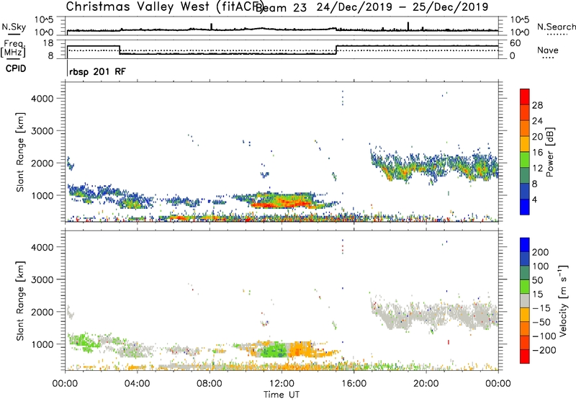Image resolution: width=576 pixels, height=399 pixels.
Task: Click the date range '24/Dec/2019 – 25/Dec/2019'
Action: pos(402,7)
